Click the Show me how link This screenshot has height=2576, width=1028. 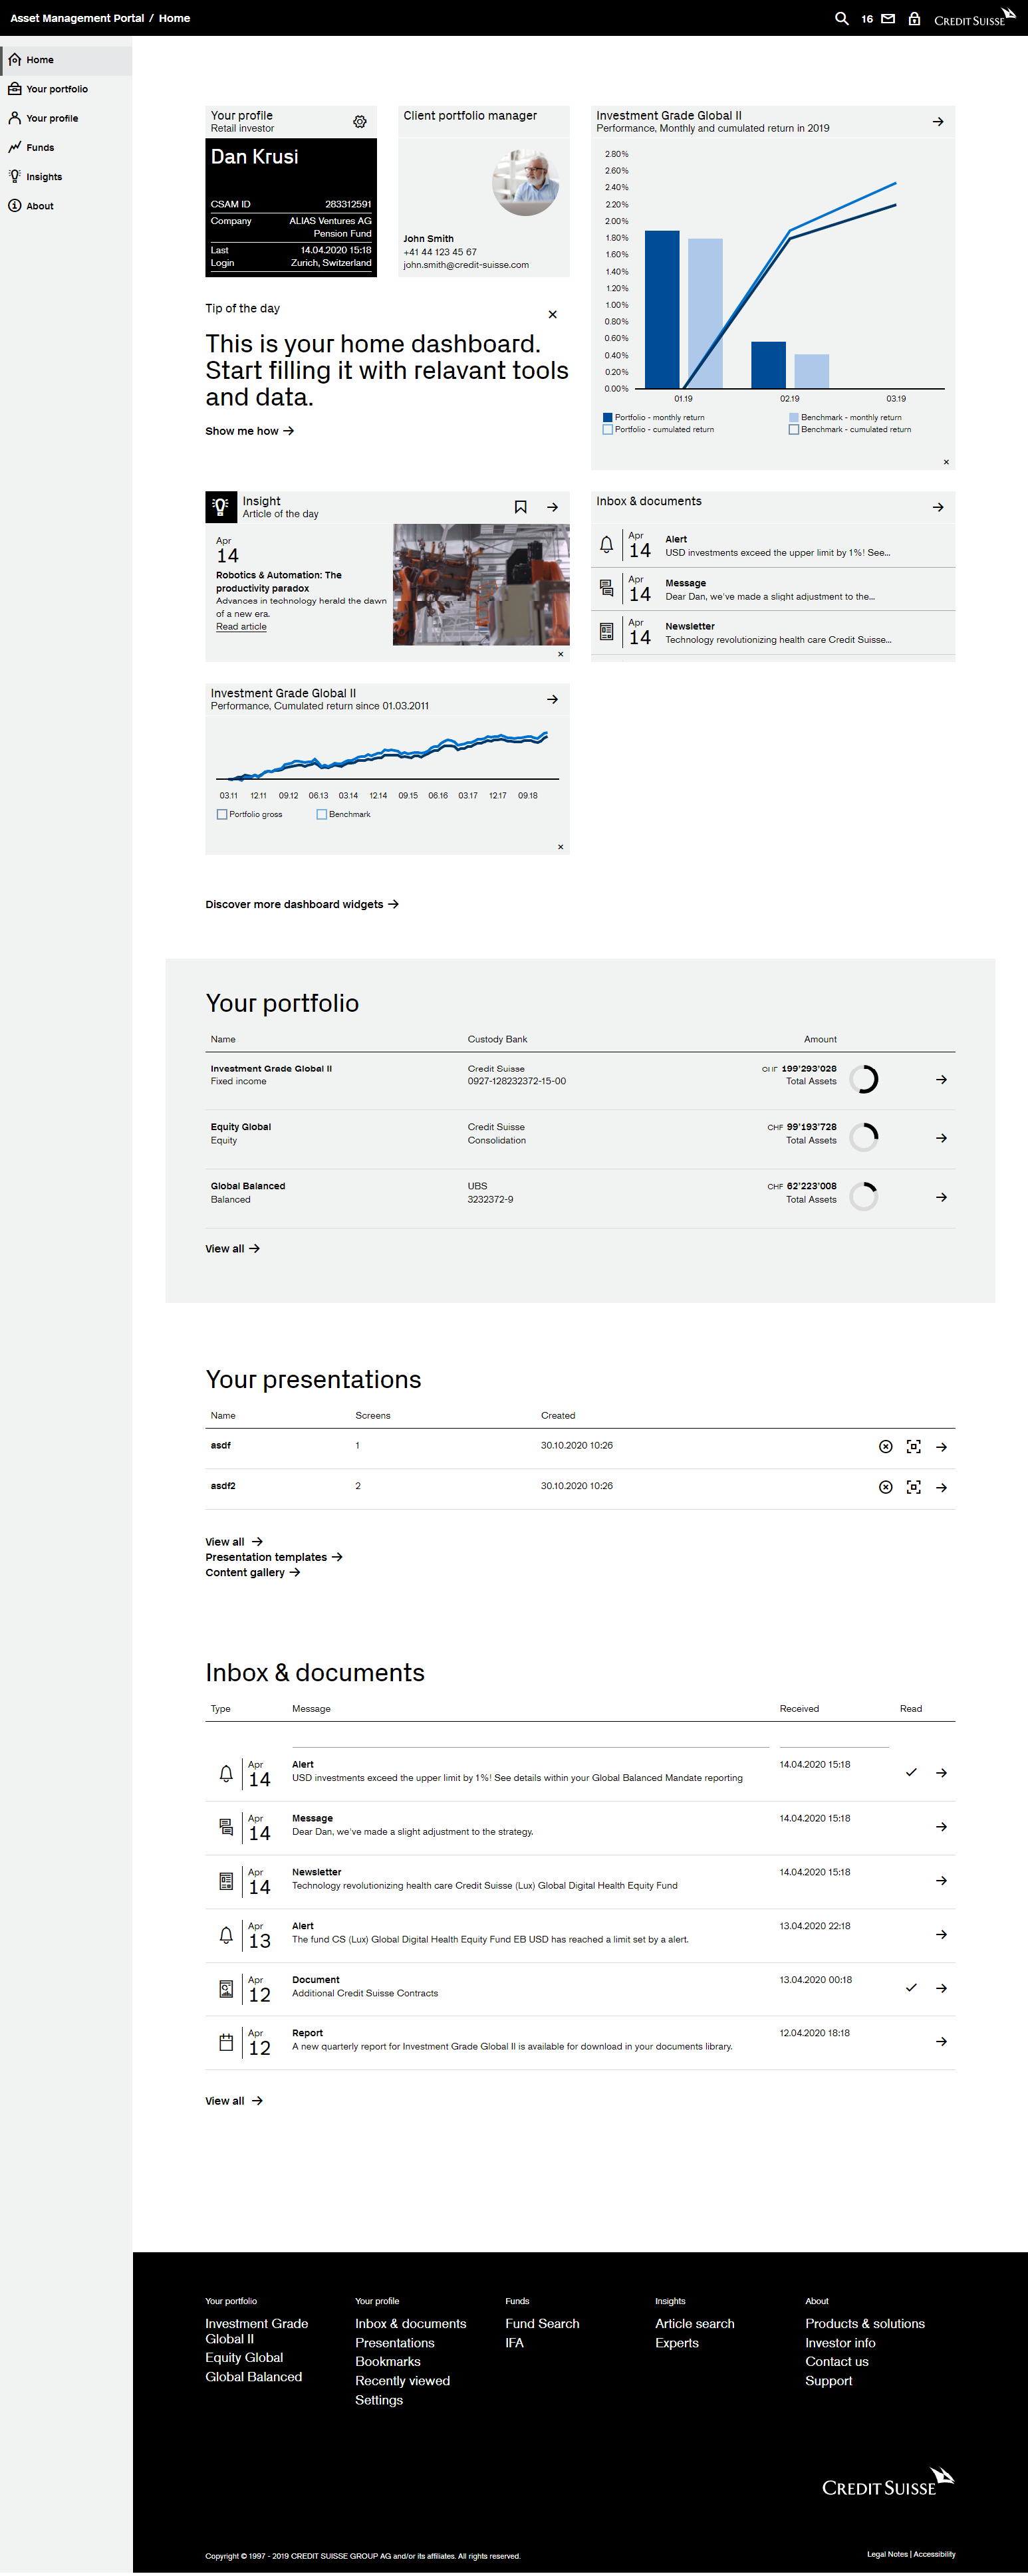click(x=248, y=431)
